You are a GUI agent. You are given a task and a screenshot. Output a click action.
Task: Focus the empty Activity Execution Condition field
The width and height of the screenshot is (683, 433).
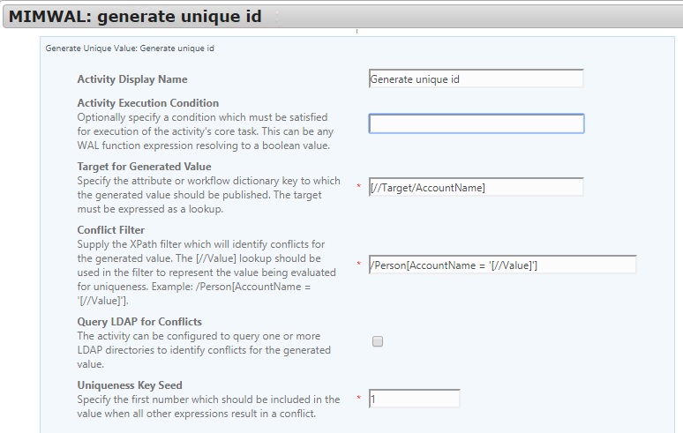pyautogui.click(x=477, y=123)
